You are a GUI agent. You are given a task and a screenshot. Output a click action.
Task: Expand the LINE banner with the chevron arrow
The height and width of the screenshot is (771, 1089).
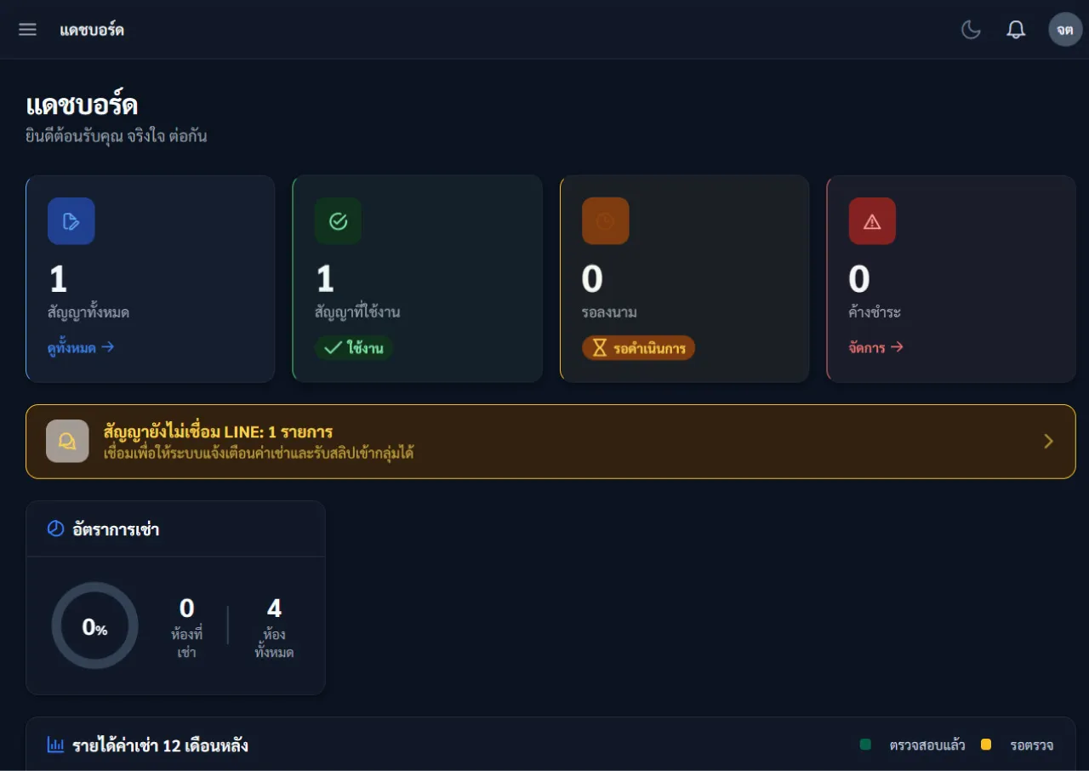click(x=1048, y=441)
